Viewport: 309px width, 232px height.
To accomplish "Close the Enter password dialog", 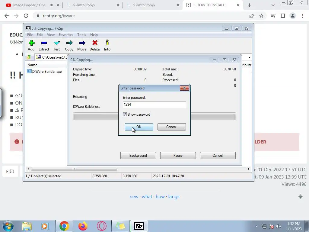I will click(184, 88).
